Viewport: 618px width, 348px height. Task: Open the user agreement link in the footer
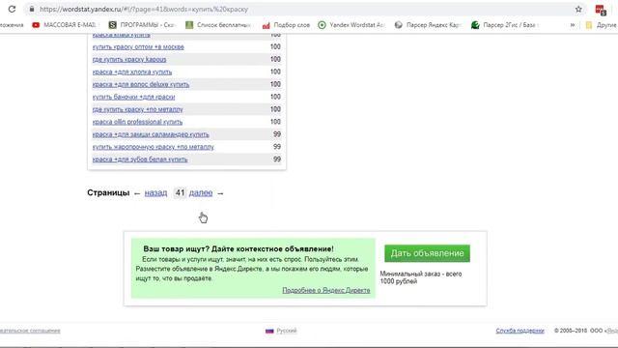pos(30,331)
